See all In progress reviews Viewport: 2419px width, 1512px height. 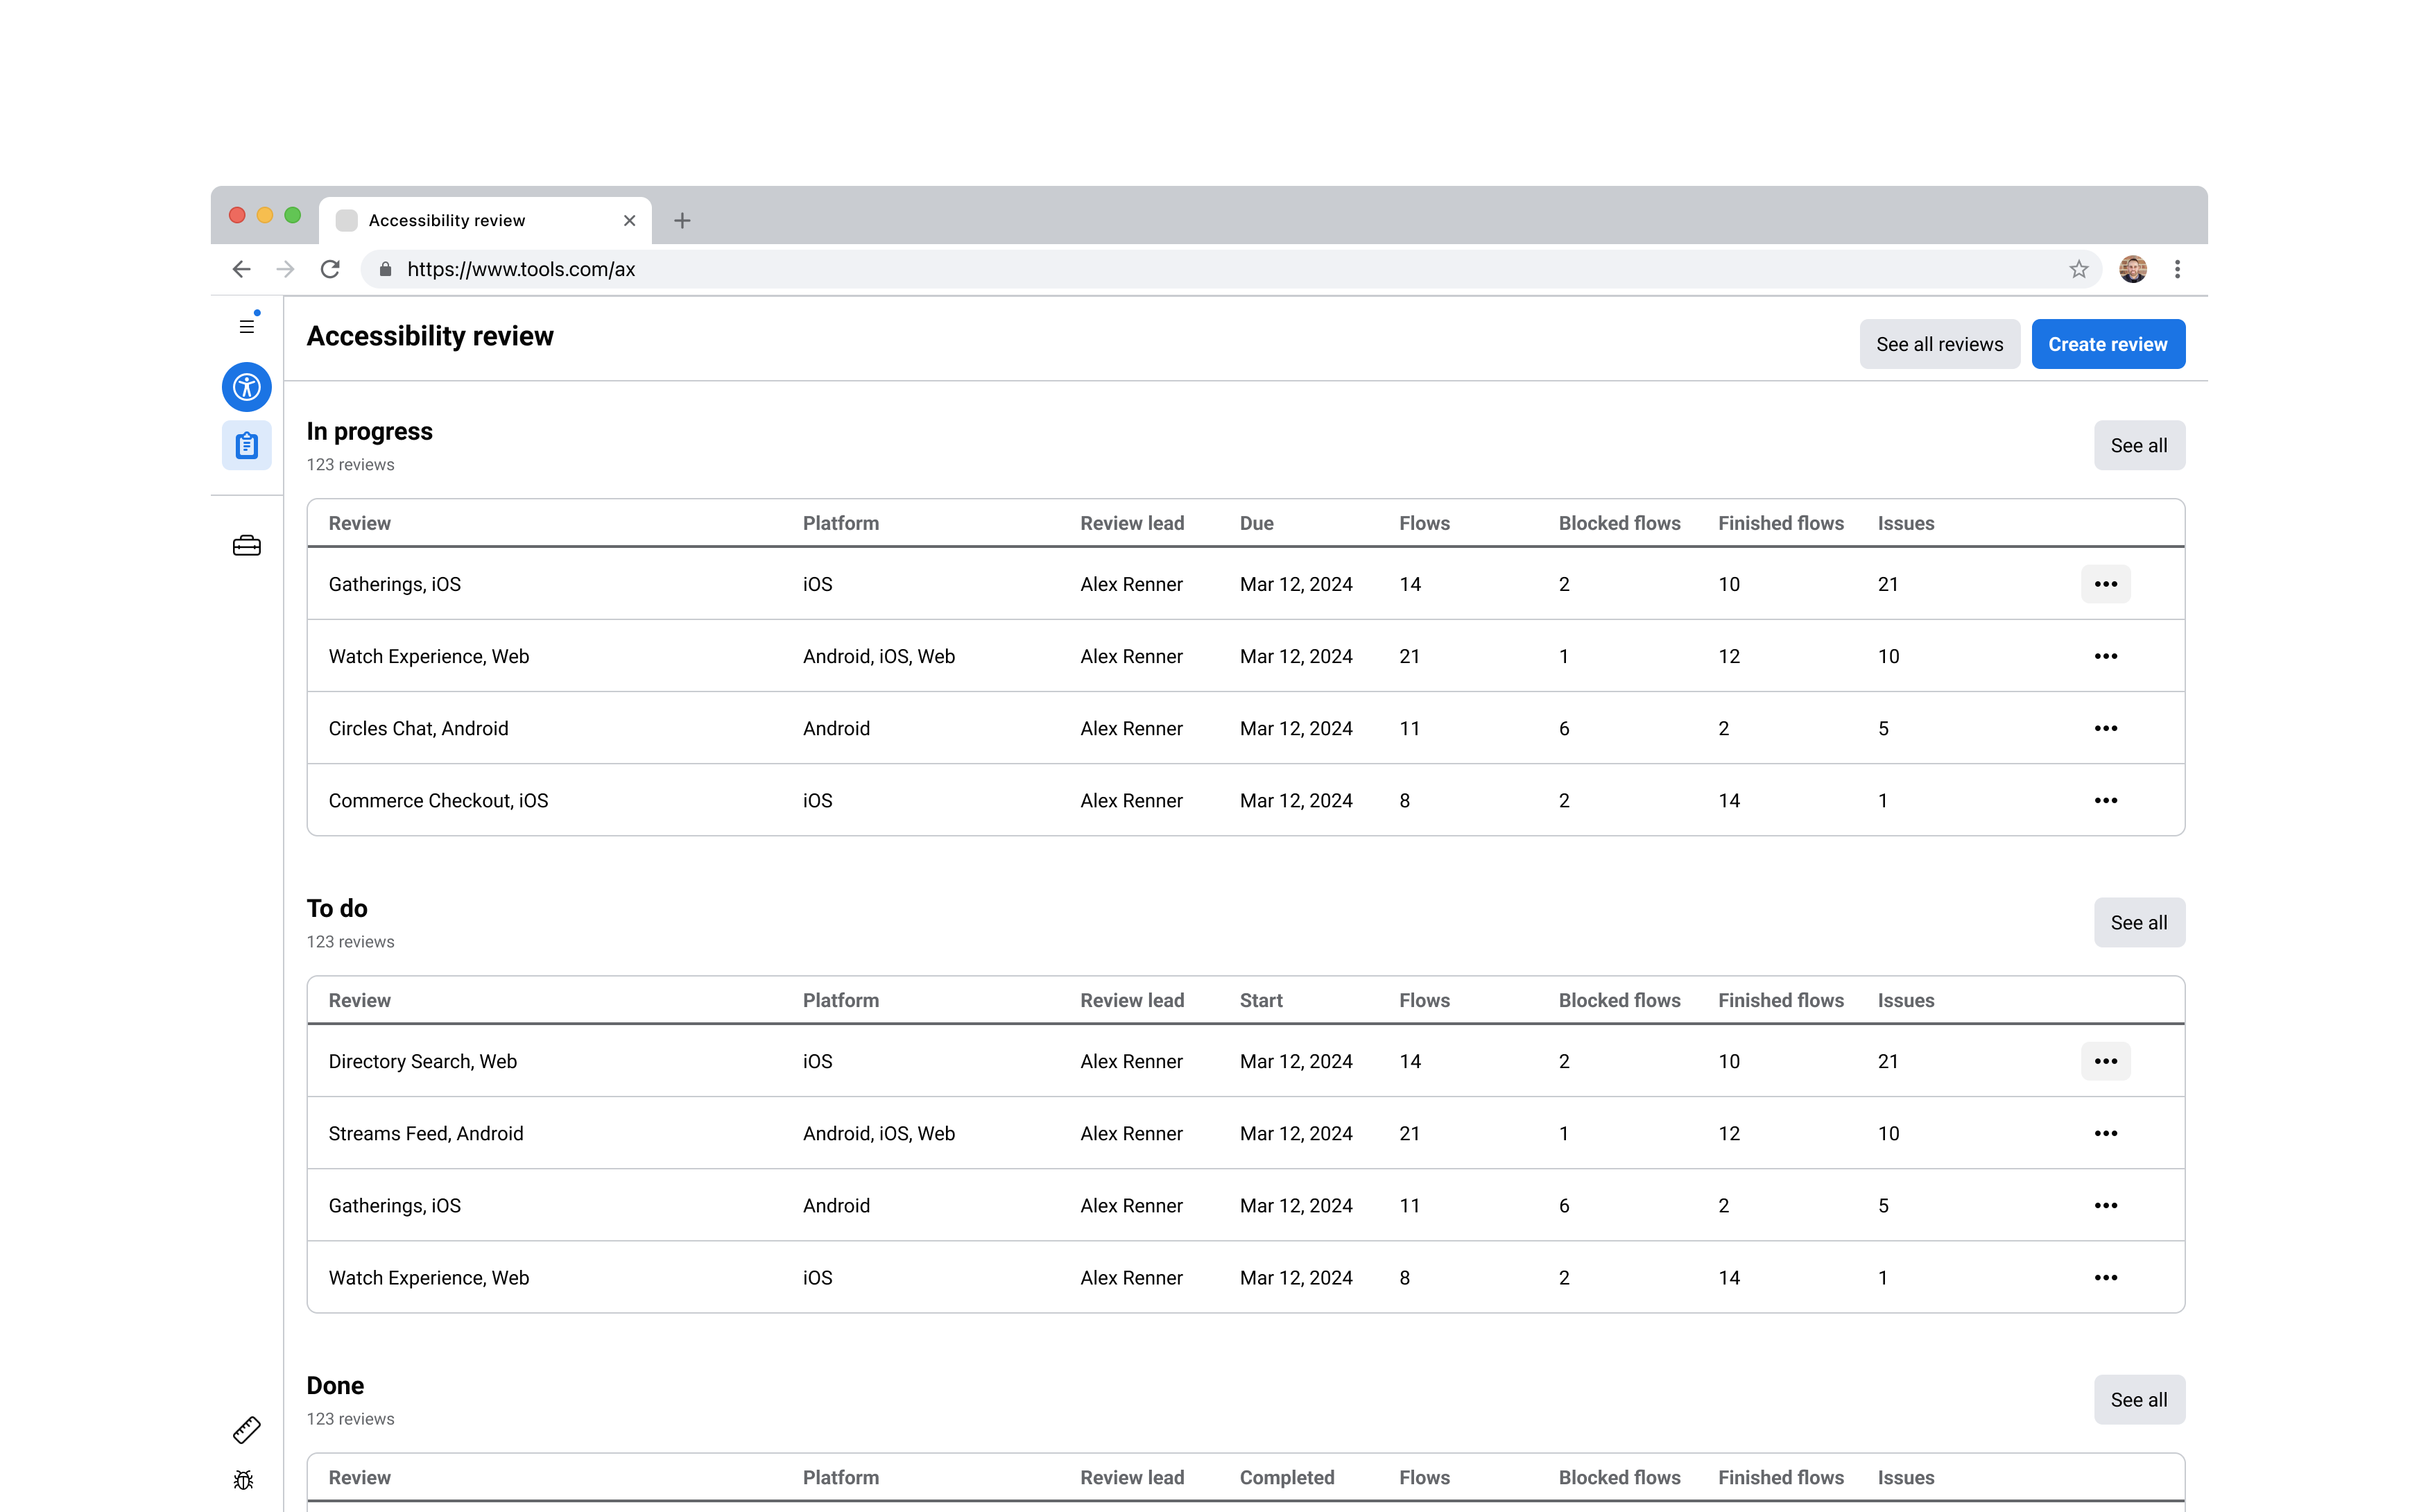(2139, 445)
